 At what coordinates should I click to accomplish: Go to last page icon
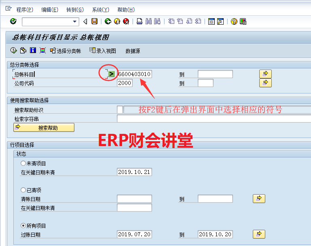[x=198, y=21]
